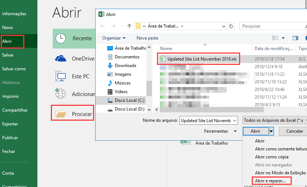Image resolution: width=307 pixels, height=187 pixels.
Task: Open the Ferramentas dropdown
Action: [220, 131]
